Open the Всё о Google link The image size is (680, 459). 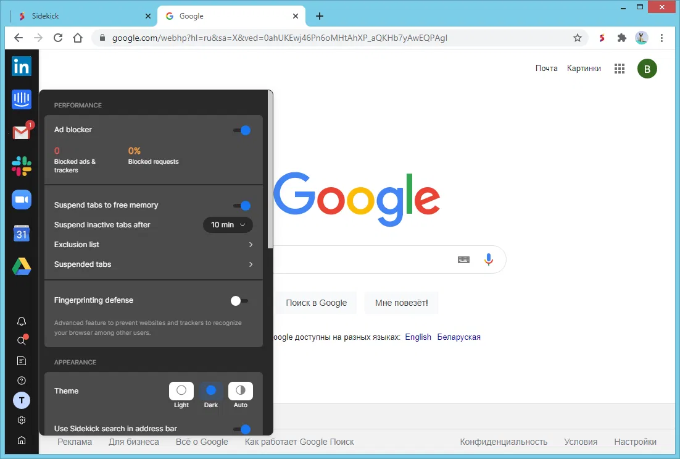click(x=202, y=442)
